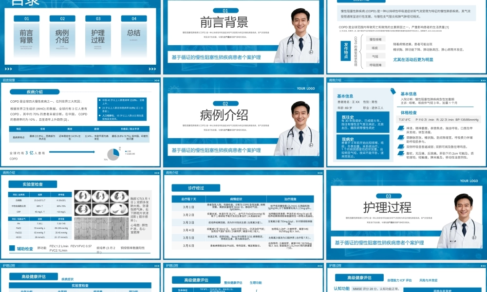The height and width of the screenshot is (292, 487).
Task: Select the 既往史 blue box
Action: pyautogui.click(x=363, y=122)
